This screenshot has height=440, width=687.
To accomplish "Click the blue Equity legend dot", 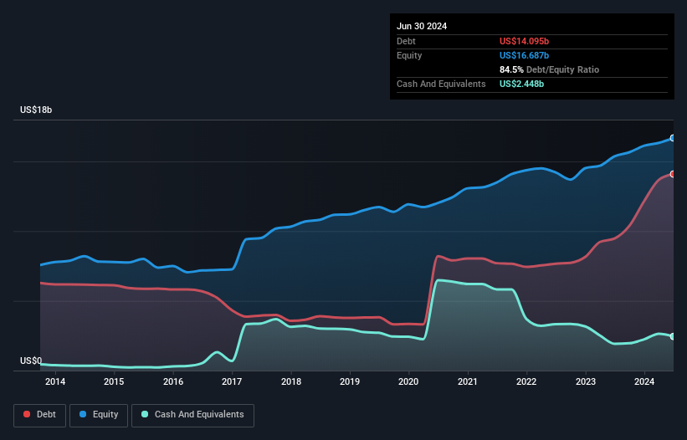I will [x=83, y=414].
